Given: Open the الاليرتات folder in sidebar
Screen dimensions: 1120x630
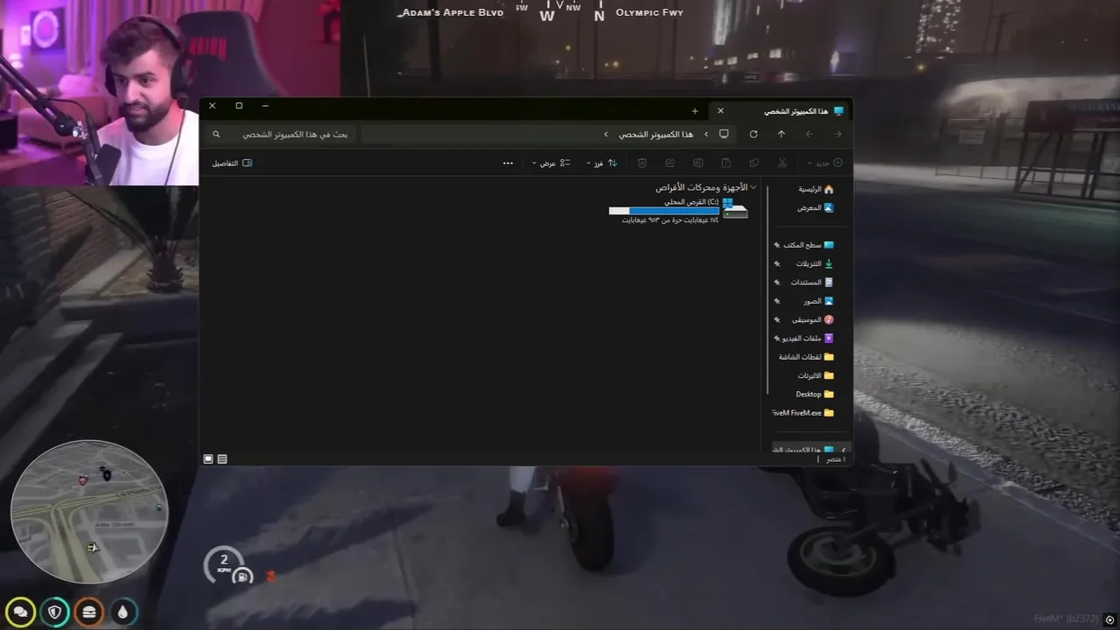Looking at the screenshot, I should 815,375.
